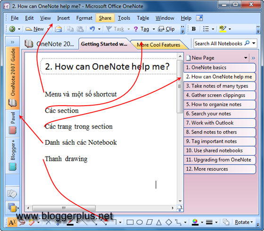Open the Highlight color dropdown arrow
This screenshot has height=231, width=264.
[x=230, y=29]
